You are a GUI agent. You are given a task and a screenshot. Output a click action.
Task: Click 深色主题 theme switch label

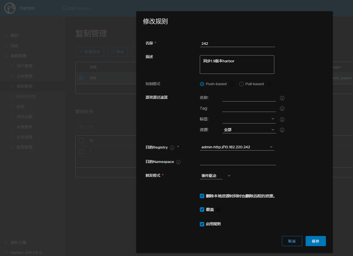(x=18, y=242)
